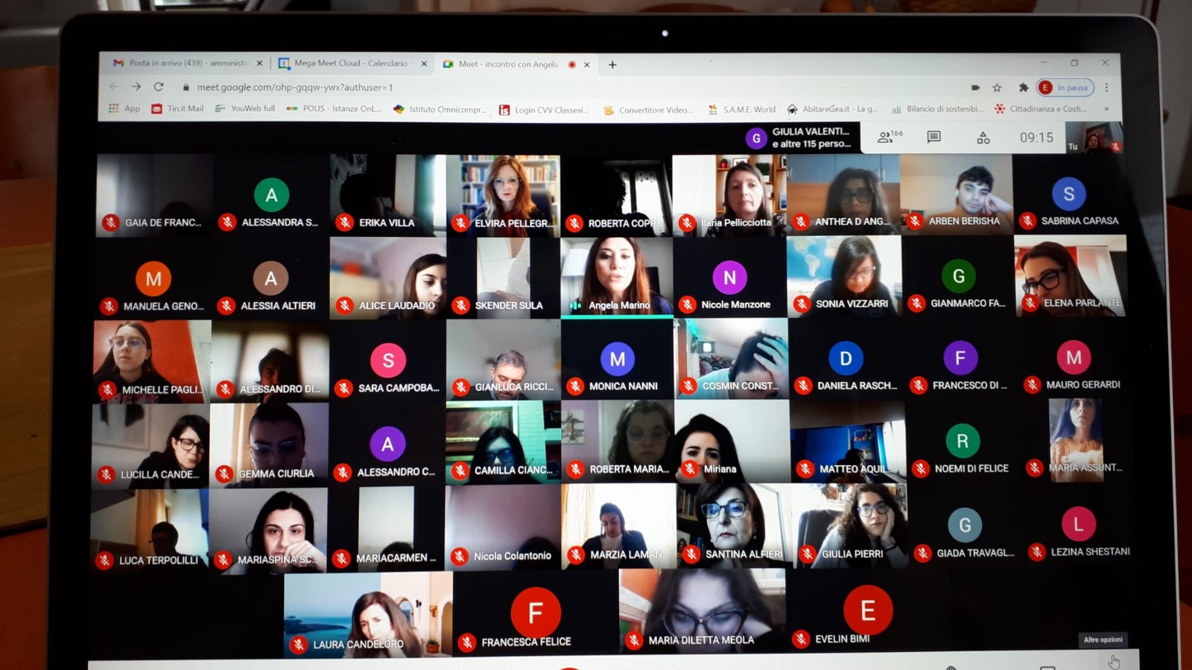Select Angela Marino's video tile

click(x=617, y=275)
